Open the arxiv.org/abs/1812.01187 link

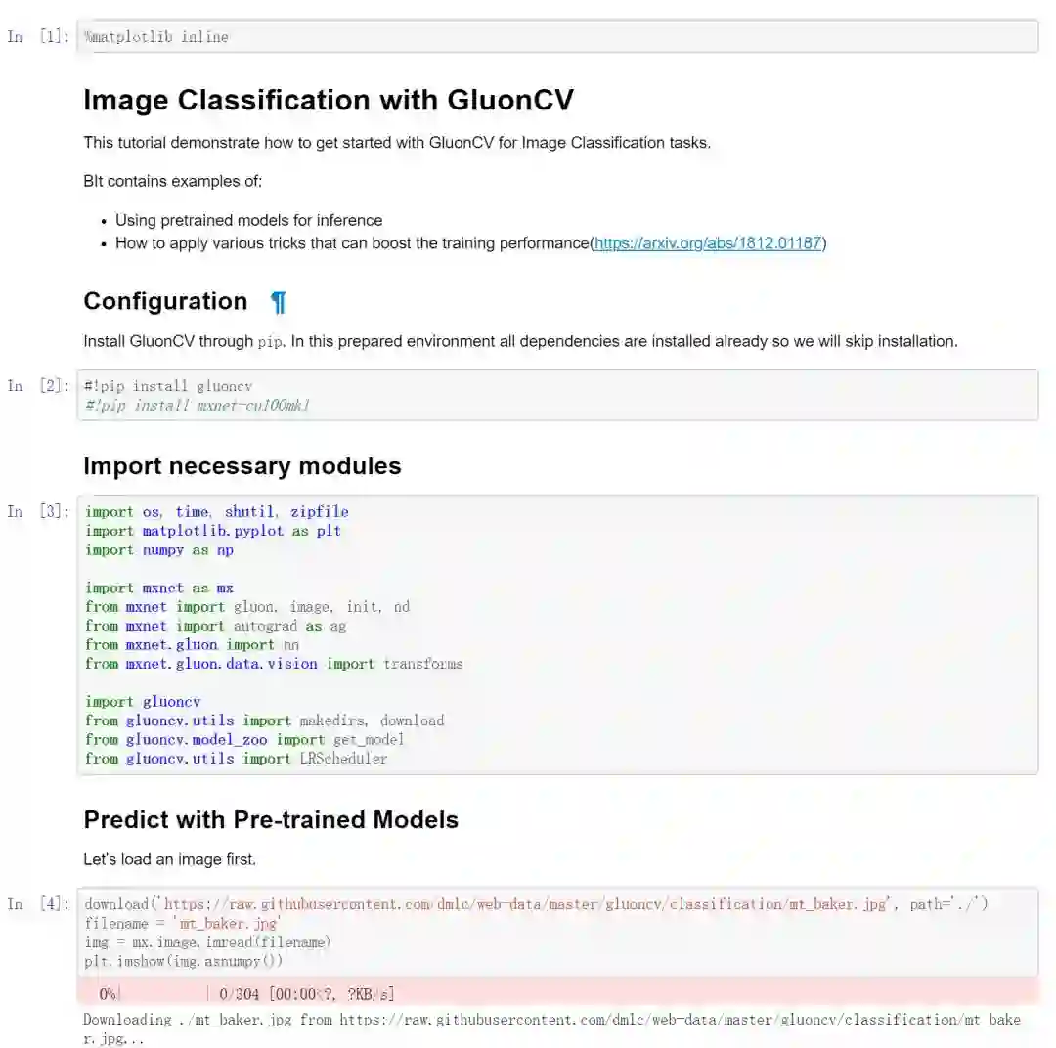click(x=707, y=243)
